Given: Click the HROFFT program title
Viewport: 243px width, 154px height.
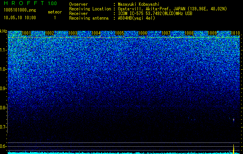Looking at the screenshot, I should coord(24,3).
